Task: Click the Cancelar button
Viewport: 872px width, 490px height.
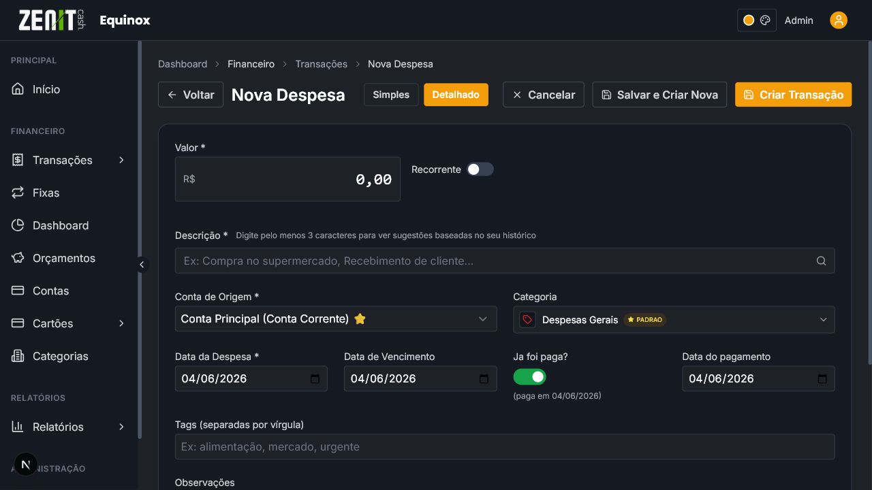Action: (544, 95)
